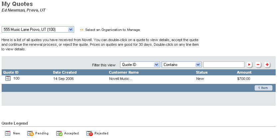
Task: Sort by the Date Created column header
Action: point(65,72)
